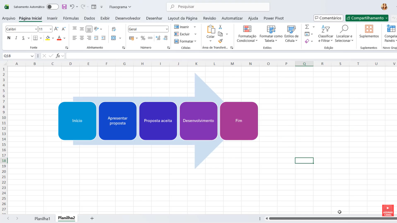Open the font size 11 dropdown
397x223 pixels.
pos(51,29)
